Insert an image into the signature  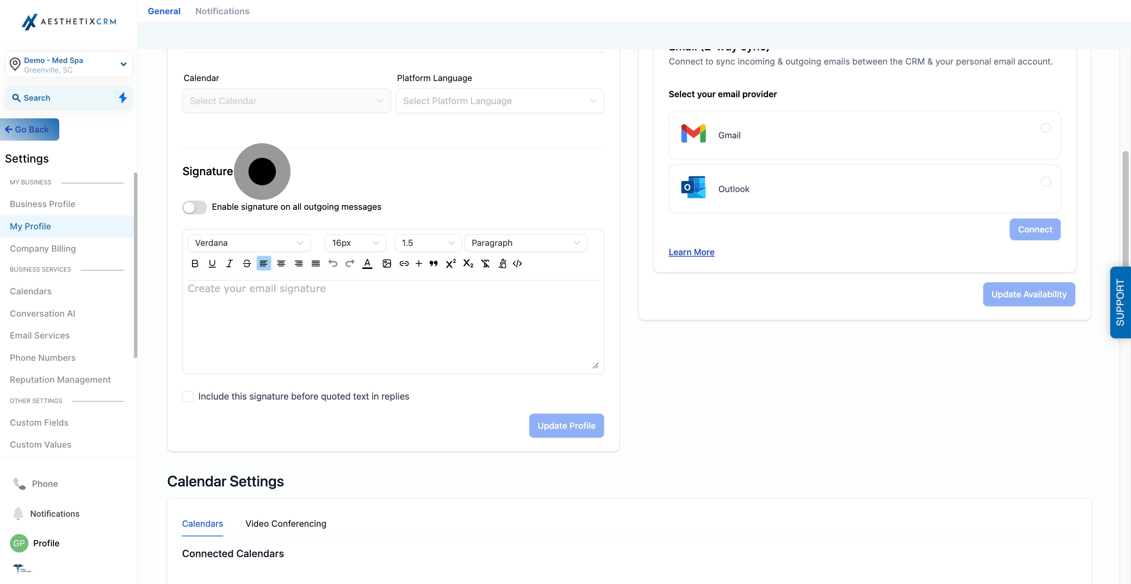(386, 264)
